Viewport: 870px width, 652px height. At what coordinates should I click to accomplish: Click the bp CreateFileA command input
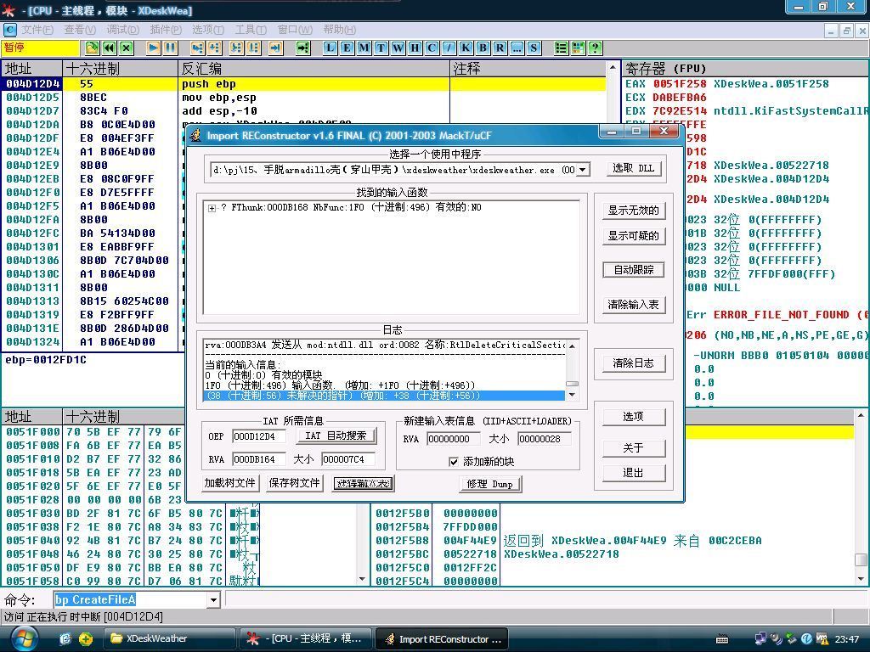click(130, 599)
